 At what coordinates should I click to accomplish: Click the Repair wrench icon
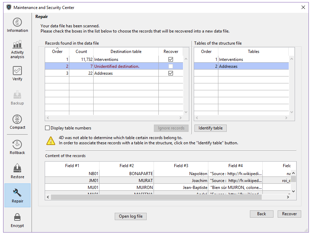17,192
